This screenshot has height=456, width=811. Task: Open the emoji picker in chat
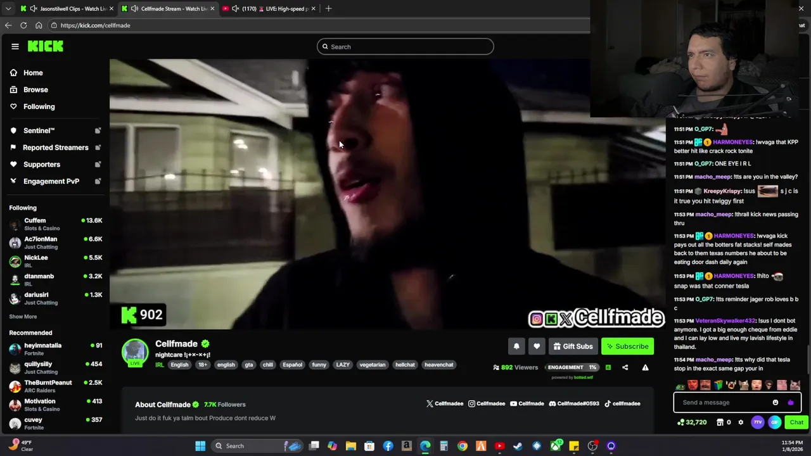776,403
